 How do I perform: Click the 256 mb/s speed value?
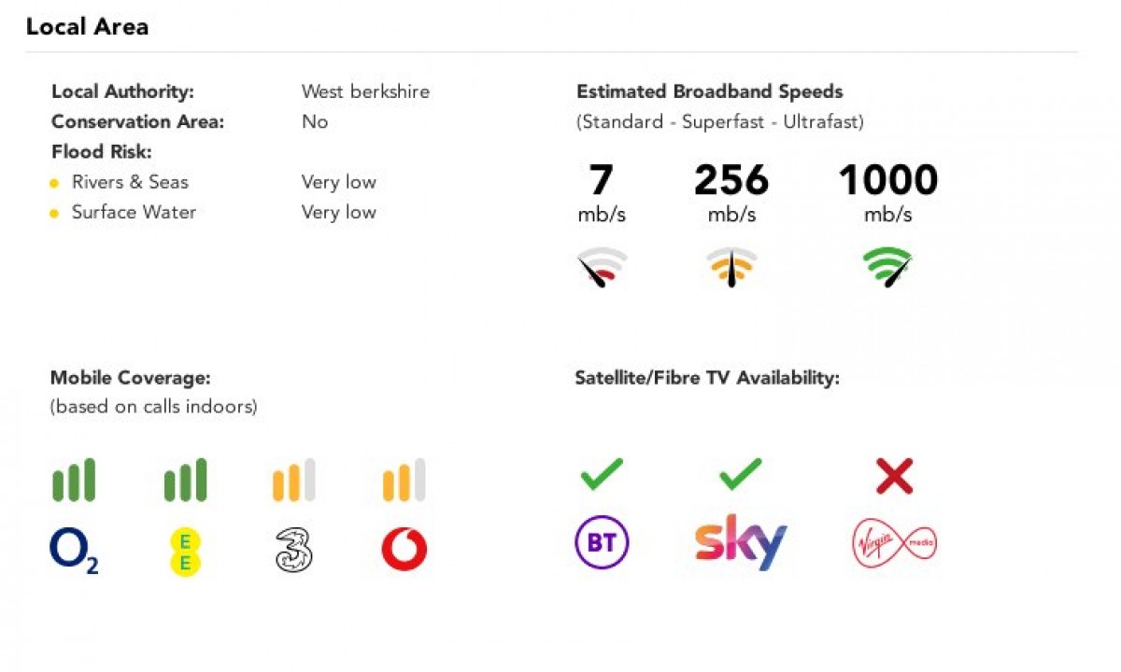click(x=731, y=192)
